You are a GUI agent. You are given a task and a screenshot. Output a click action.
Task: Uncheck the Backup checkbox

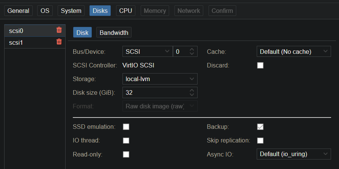(260, 127)
